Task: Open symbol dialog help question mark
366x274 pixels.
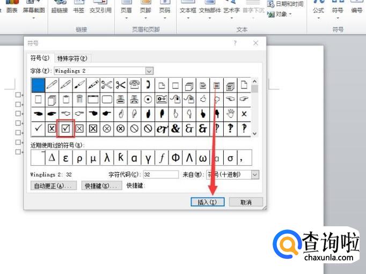Action: pyautogui.click(x=235, y=43)
